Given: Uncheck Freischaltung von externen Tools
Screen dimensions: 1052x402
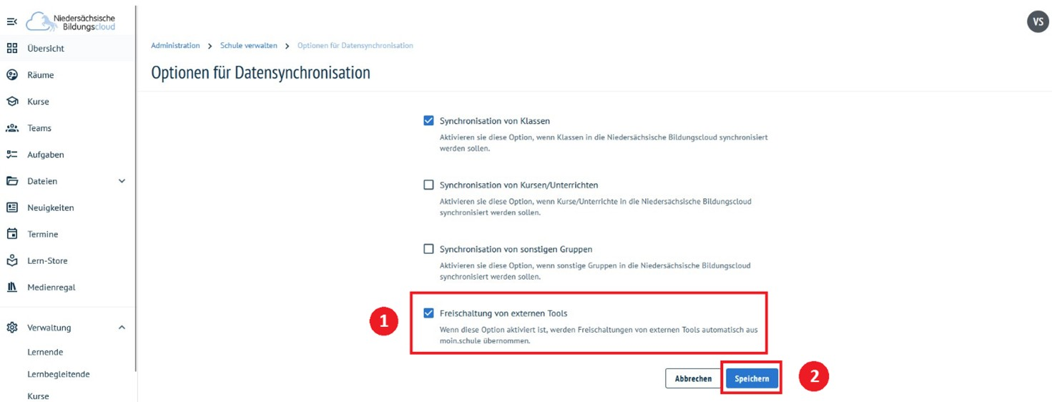Looking at the screenshot, I should click(429, 313).
